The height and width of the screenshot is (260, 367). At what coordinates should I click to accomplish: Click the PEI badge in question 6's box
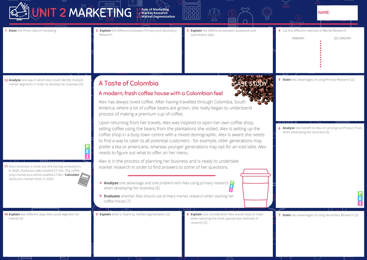click(360, 198)
